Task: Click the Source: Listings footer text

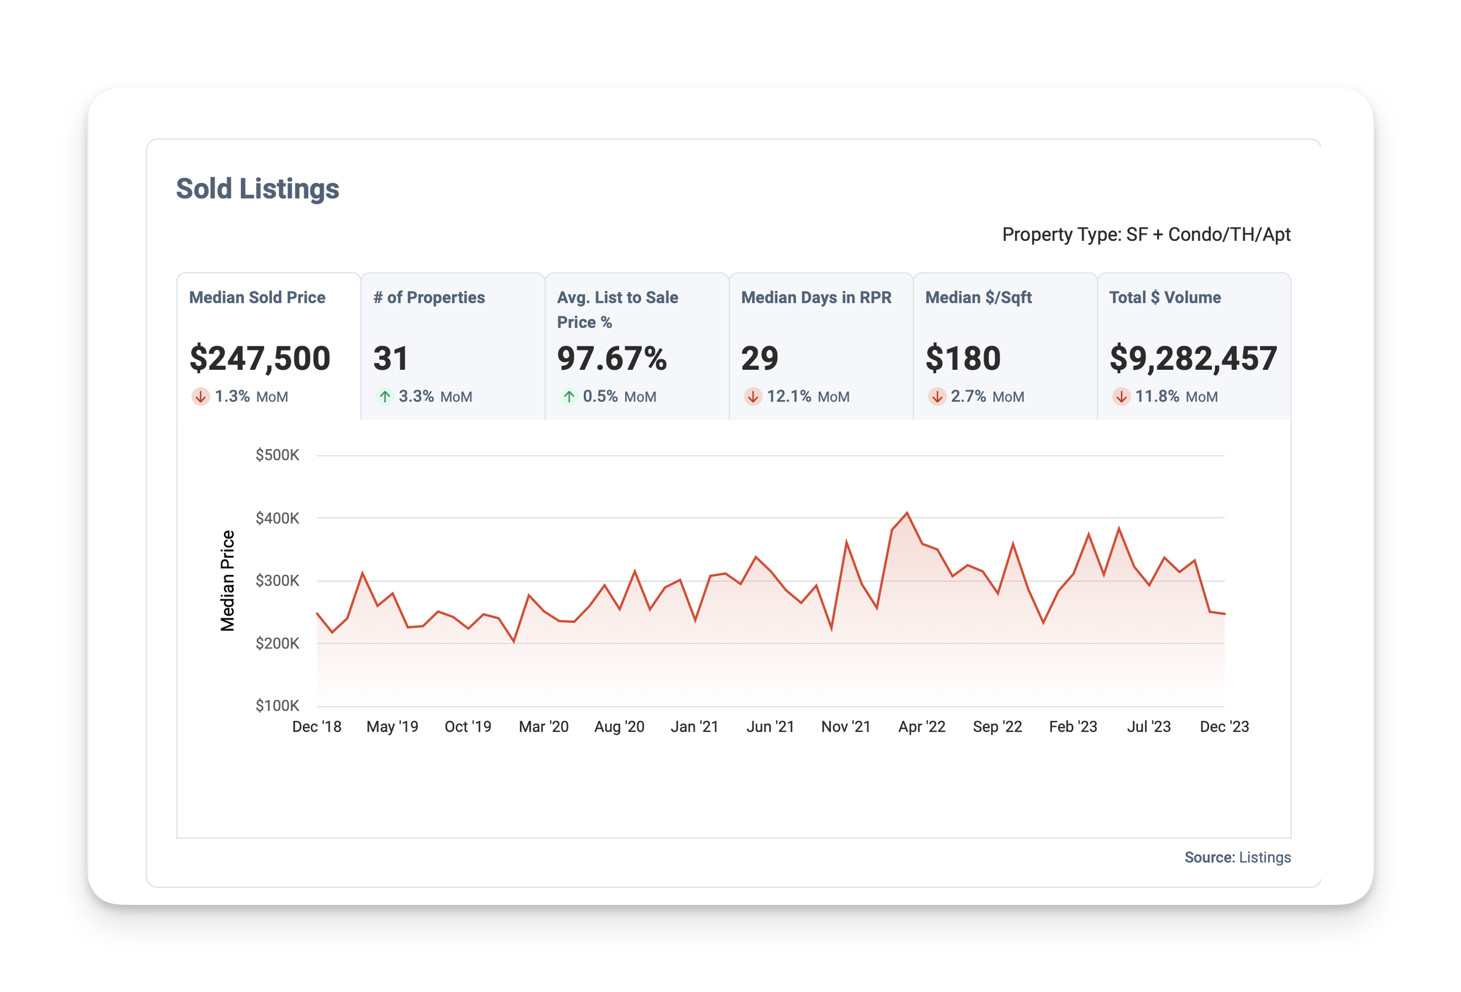Action: pyautogui.click(x=1237, y=858)
